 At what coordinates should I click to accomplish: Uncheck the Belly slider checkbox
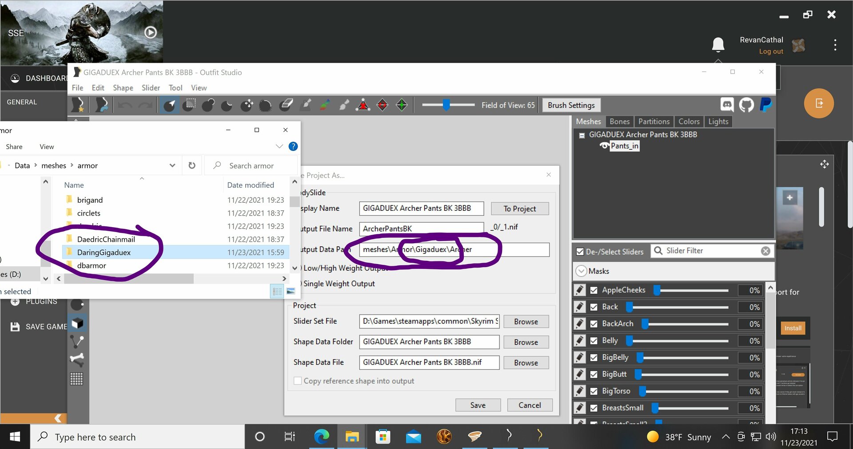[594, 341]
